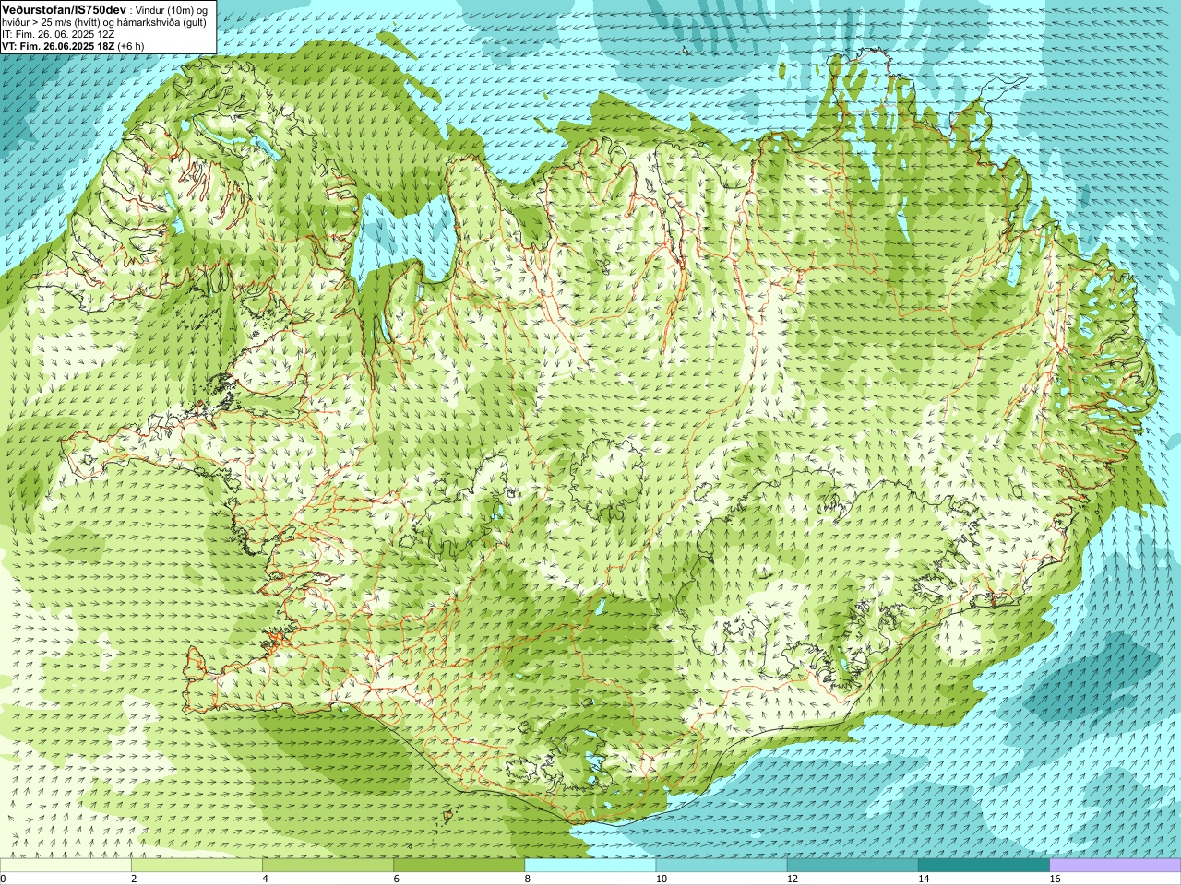Pick the medium green 4–6 m/s legend swatch
The image size is (1181, 885).
click(x=328, y=866)
